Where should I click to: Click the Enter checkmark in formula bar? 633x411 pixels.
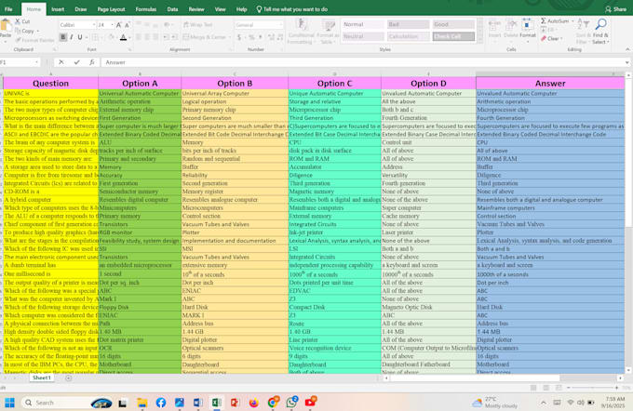pyautogui.click(x=76, y=62)
